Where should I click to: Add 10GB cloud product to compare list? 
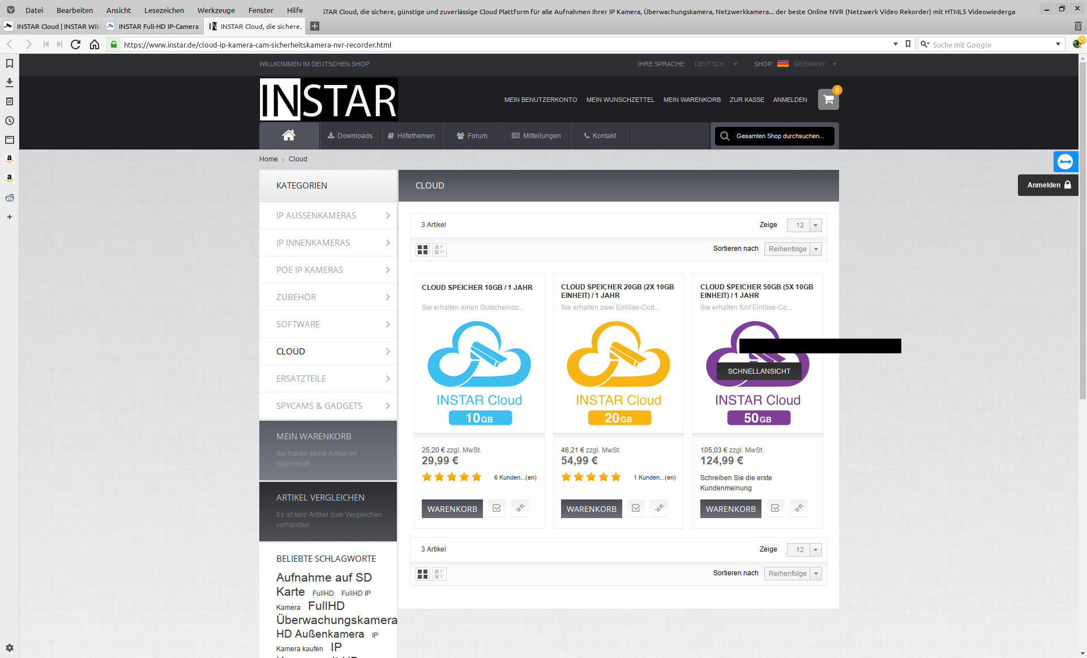(x=520, y=508)
